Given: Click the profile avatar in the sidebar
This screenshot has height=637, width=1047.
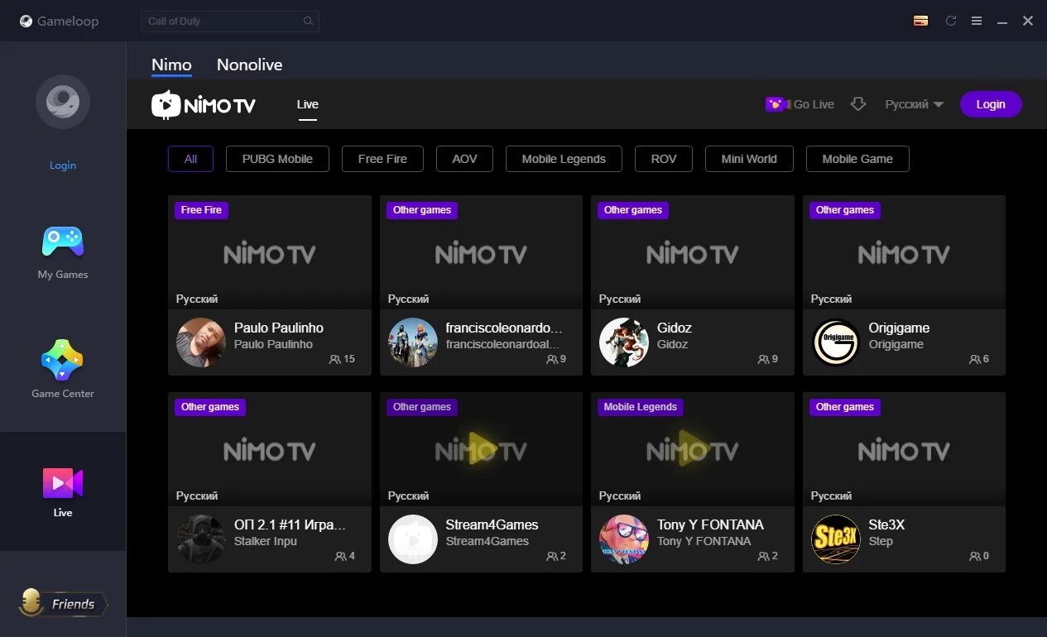Looking at the screenshot, I should pos(63,102).
